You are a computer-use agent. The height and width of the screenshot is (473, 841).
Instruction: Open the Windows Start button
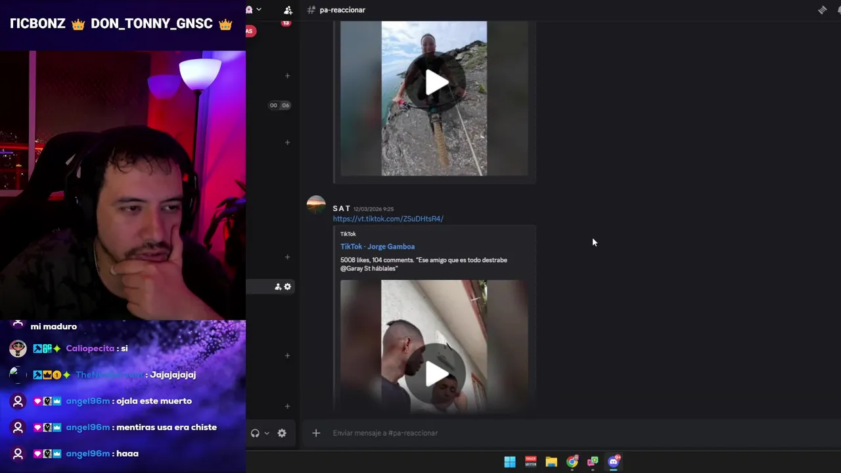pos(510,462)
